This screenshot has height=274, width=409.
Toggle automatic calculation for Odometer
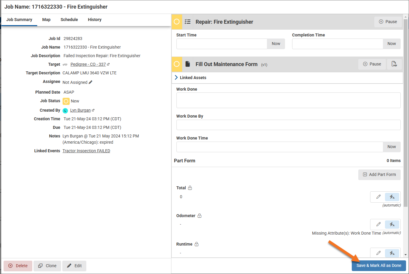tap(392, 224)
